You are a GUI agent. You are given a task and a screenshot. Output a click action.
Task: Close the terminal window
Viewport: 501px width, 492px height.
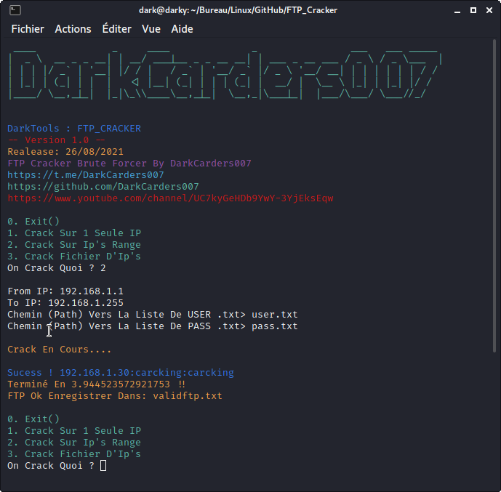[489, 10]
